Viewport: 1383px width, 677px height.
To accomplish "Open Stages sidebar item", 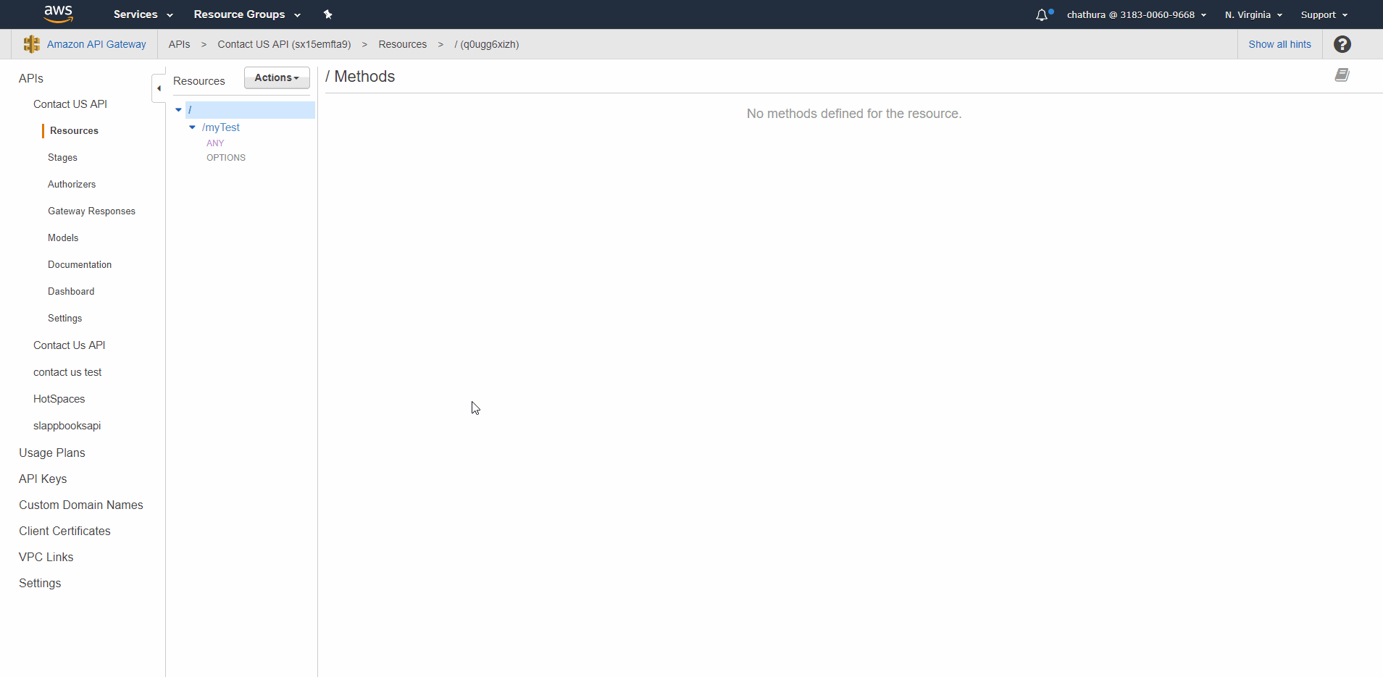I will point(62,158).
